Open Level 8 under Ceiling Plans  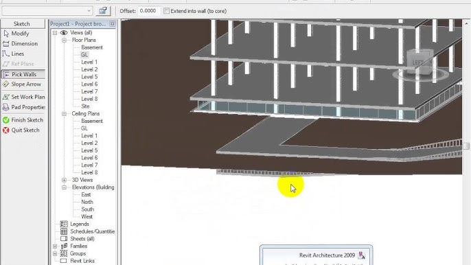click(x=89, y=172)
